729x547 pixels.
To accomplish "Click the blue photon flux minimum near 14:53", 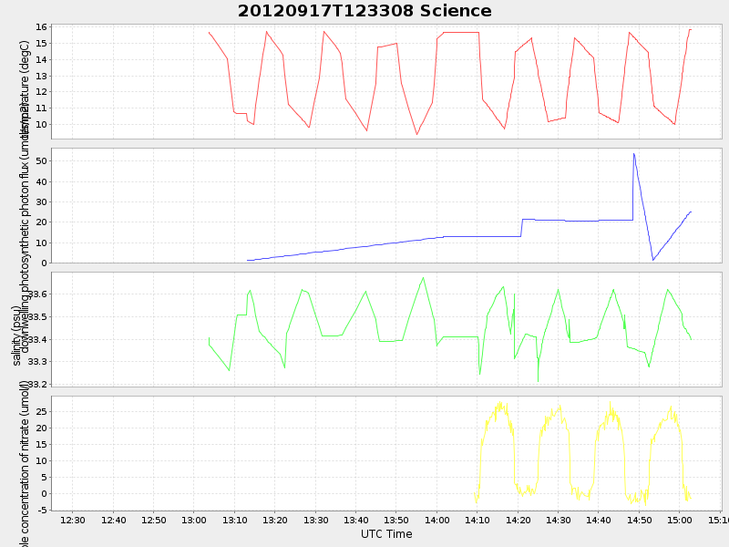I will (652, 260).
